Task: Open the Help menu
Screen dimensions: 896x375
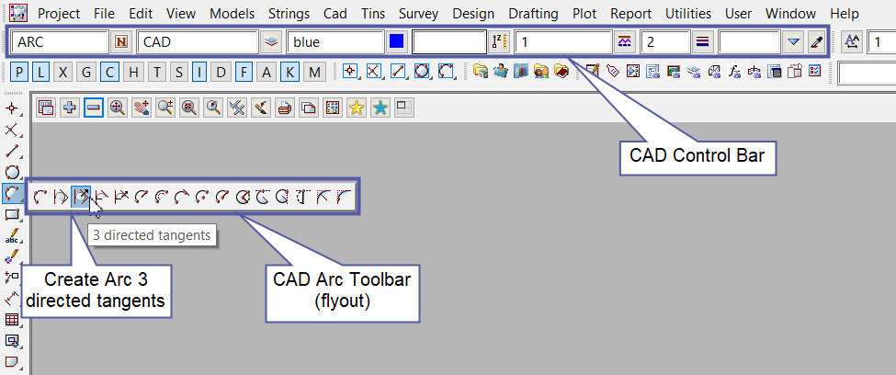Action: 844,14
